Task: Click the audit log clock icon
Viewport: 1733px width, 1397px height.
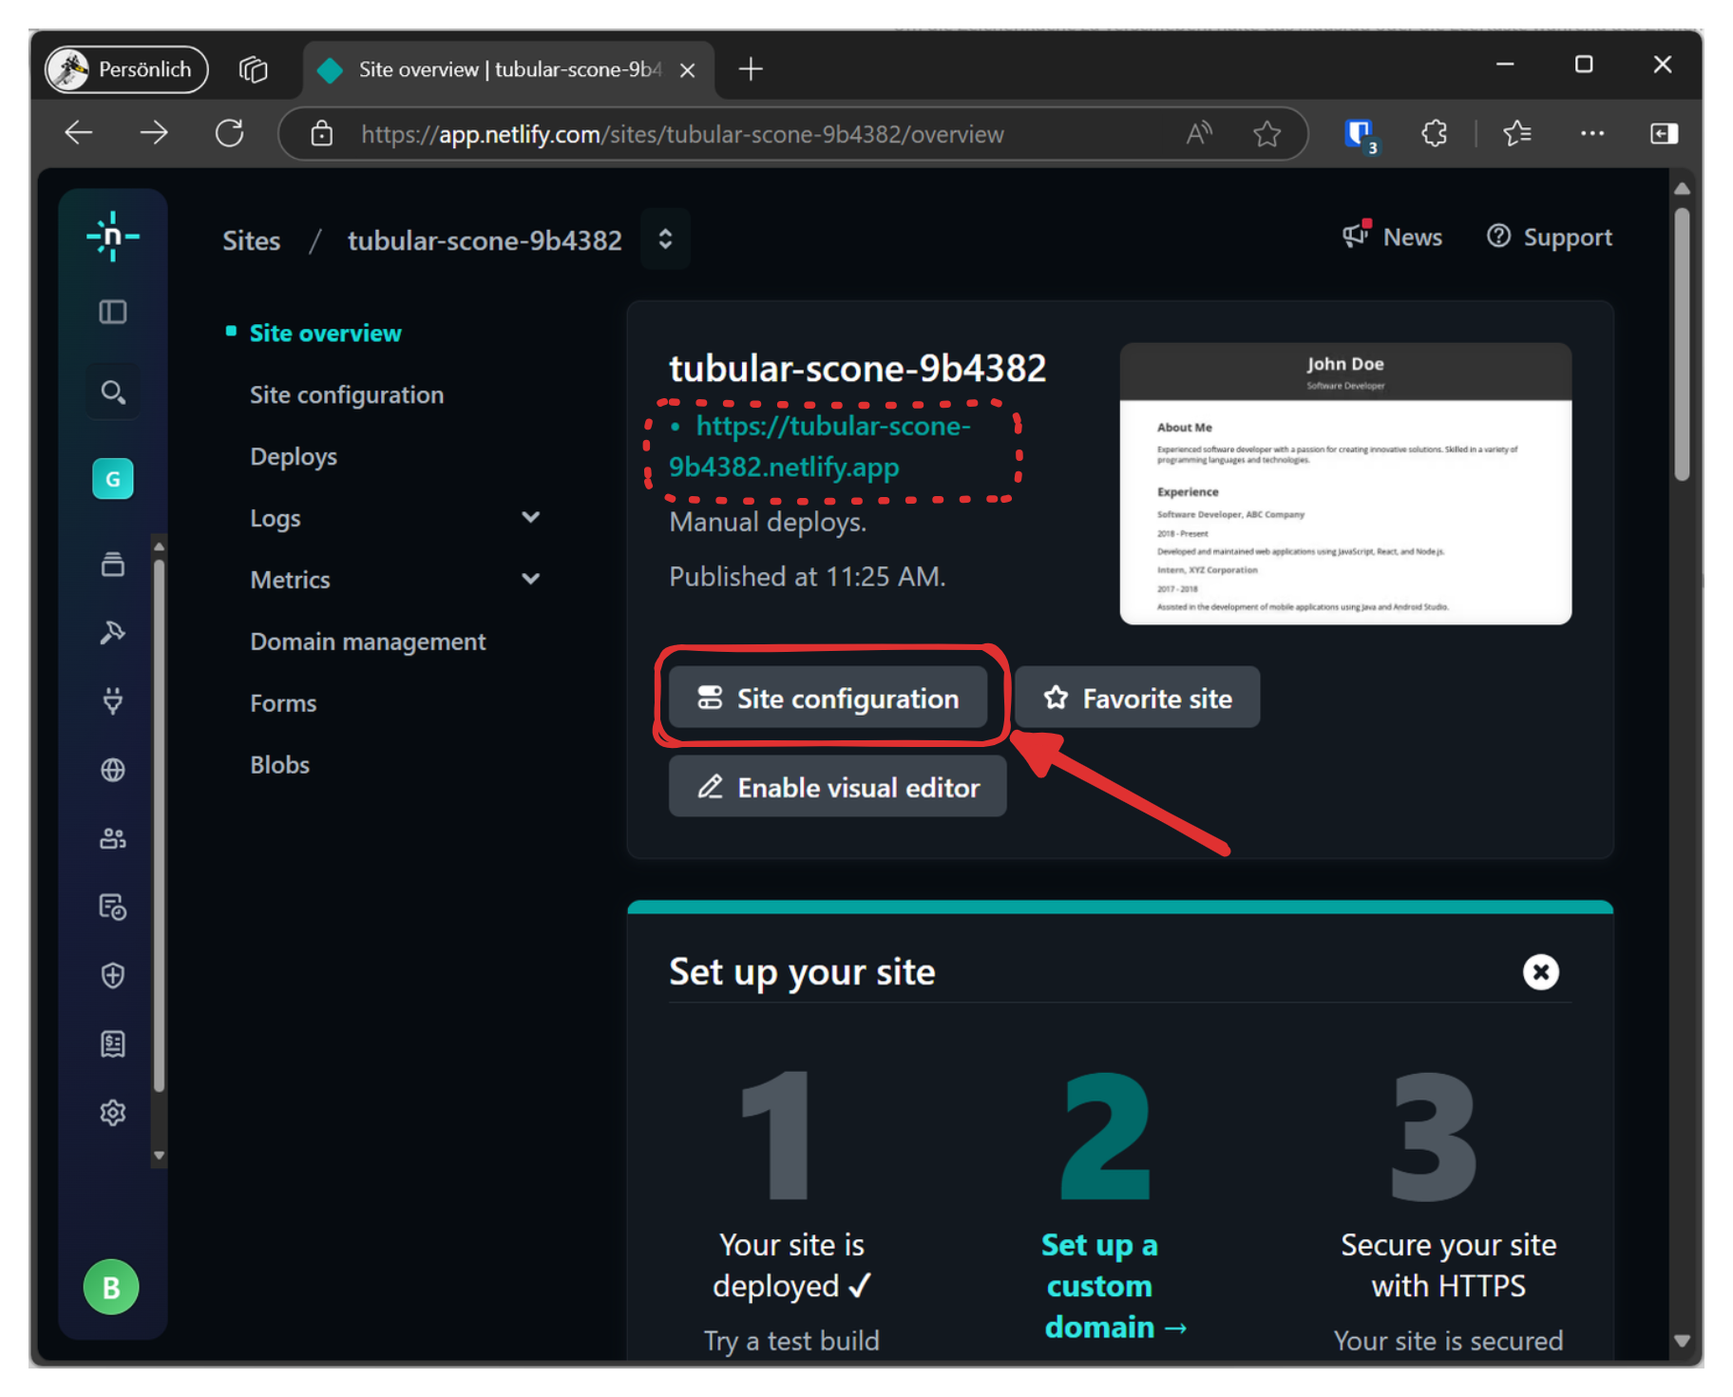Action: tap(112, 907)
